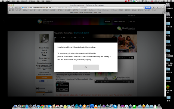
Task: Open the Instruction Manual link
Action: (x=44, y=75)
